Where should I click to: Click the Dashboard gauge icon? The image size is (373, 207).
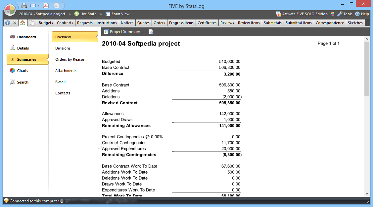[12, 37]
